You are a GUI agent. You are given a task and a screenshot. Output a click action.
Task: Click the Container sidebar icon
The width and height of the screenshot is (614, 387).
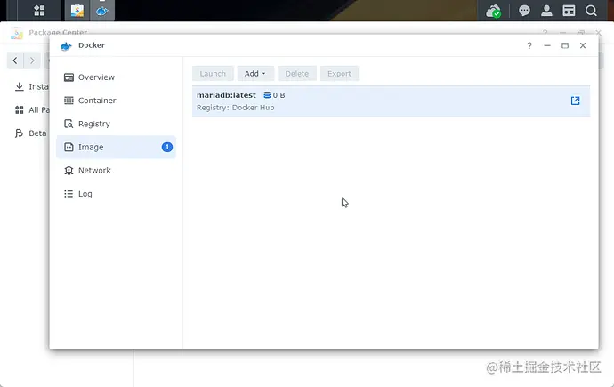(69, 101)
